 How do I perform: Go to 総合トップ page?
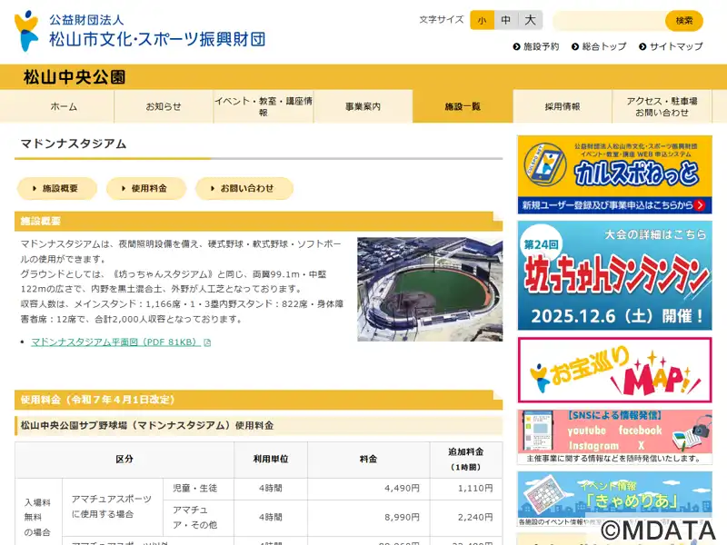tap(599, 46)
